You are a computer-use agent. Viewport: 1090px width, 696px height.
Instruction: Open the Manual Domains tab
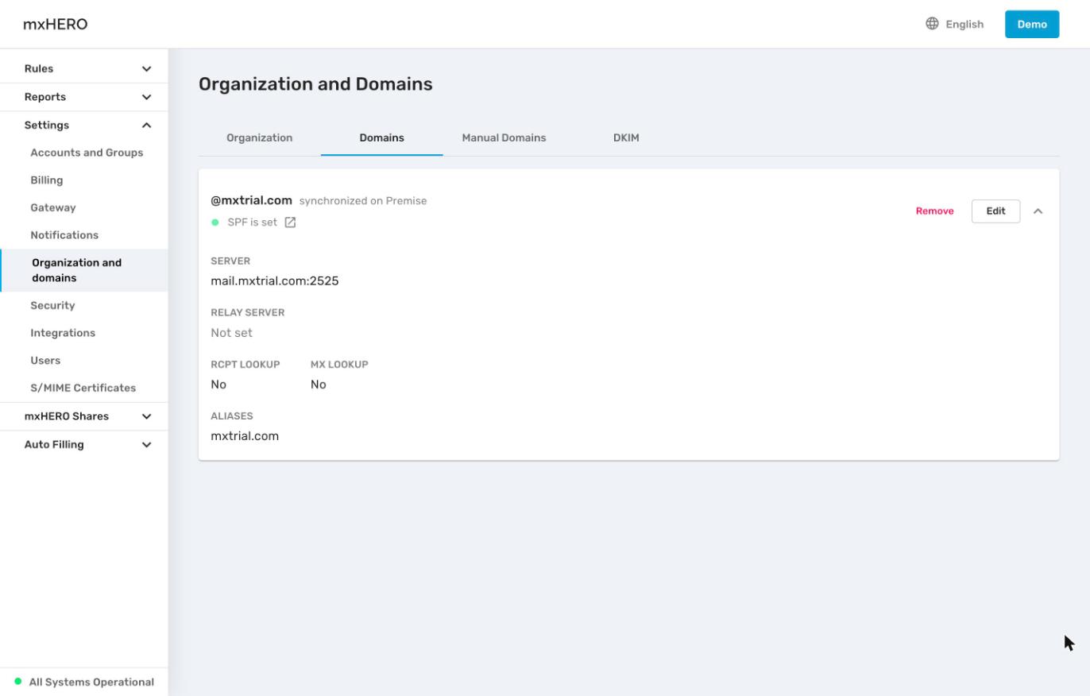click(x=504, y=137)
